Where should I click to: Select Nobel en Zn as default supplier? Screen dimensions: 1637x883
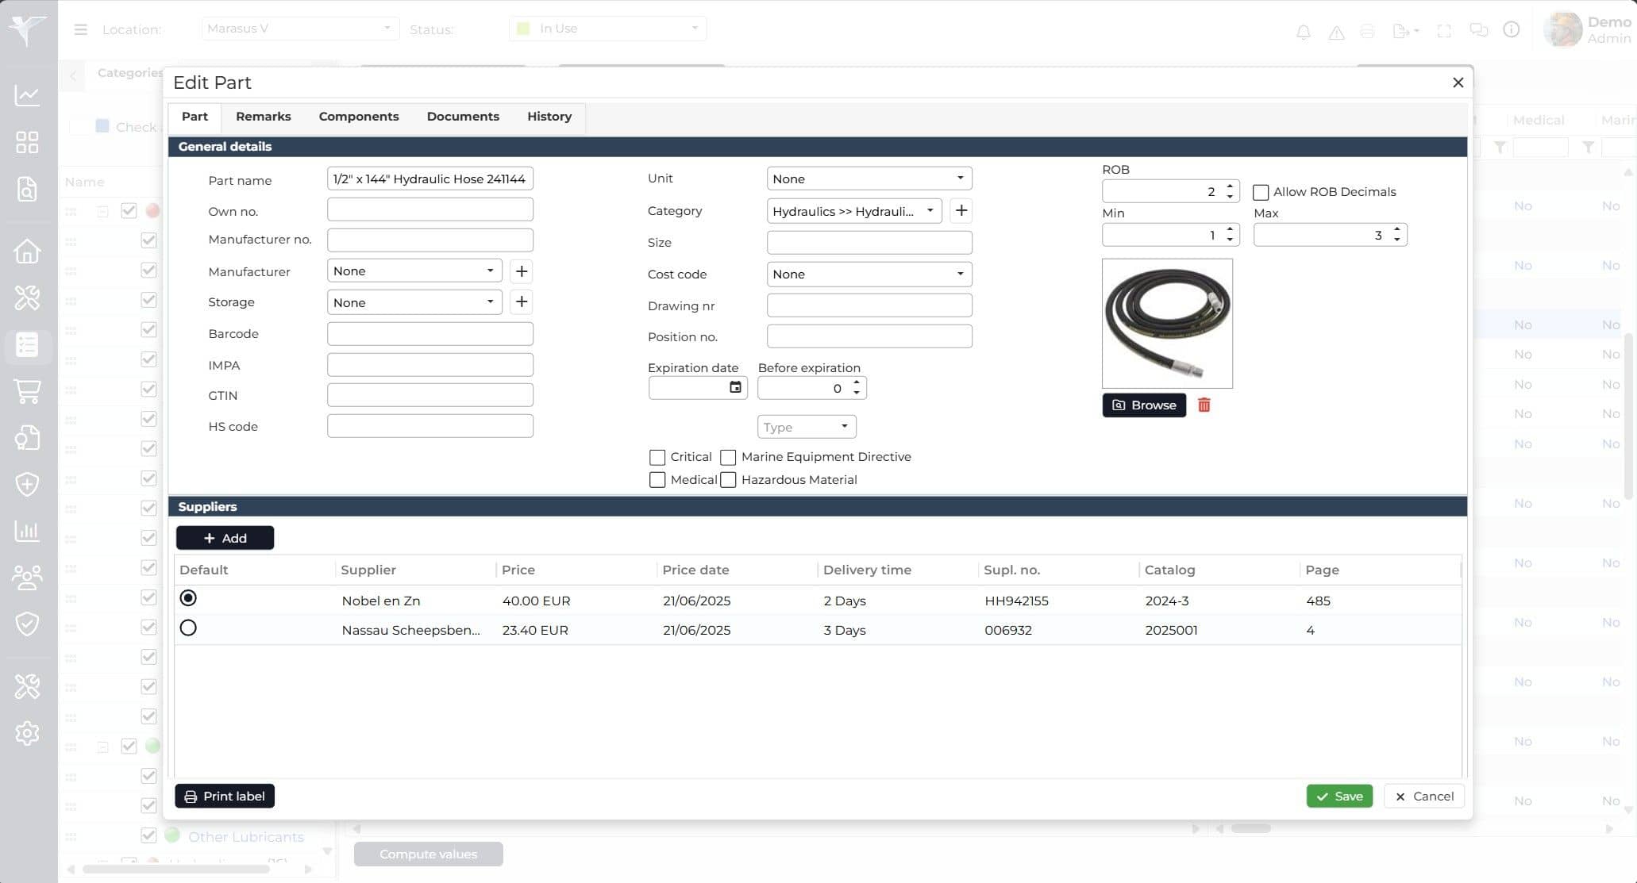[x=188, y=598]
